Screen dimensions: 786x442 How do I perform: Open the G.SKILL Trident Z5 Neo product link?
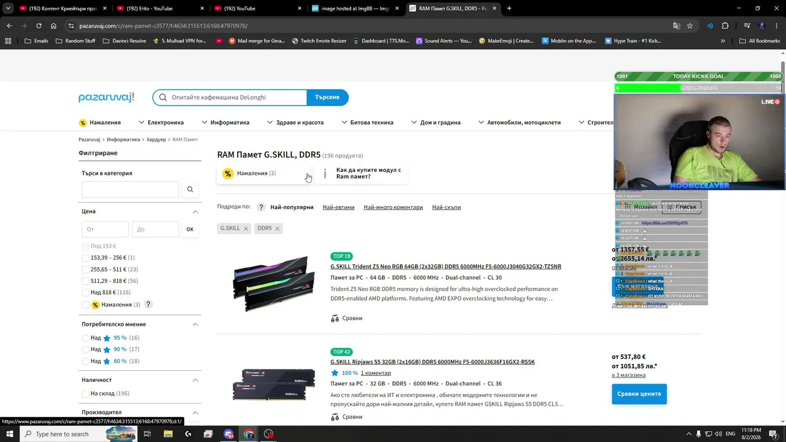pyautogui.click(x=446, y=266)
